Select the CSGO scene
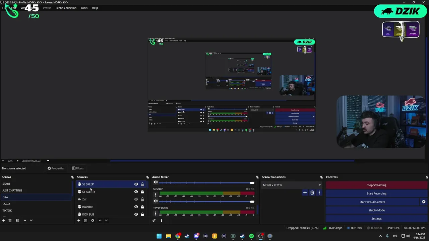429x241 pixels. [36, 204]
